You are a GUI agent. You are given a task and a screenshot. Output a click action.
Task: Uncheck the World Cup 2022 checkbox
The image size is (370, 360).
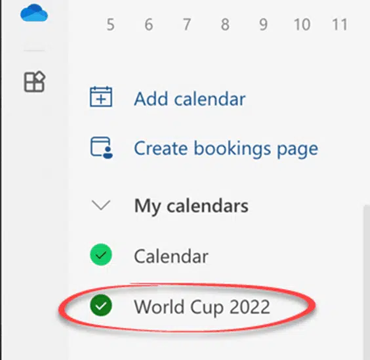[101, 305]
